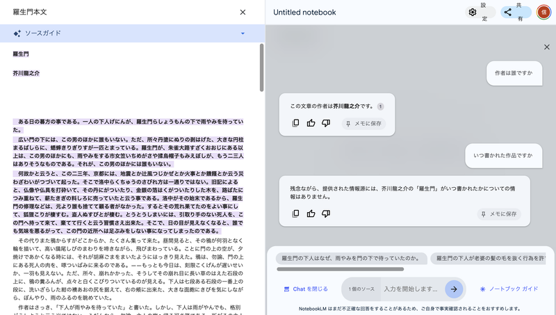Click the send arrow button
The height and width of the screenshot is (315, 556).
454,289
